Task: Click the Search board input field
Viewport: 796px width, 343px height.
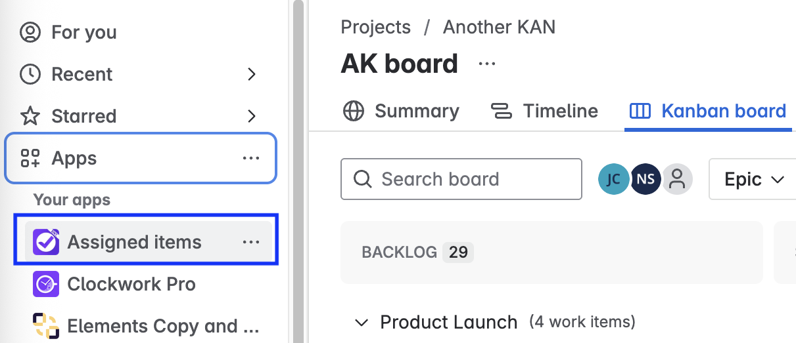Action: (x=461, y=179)
